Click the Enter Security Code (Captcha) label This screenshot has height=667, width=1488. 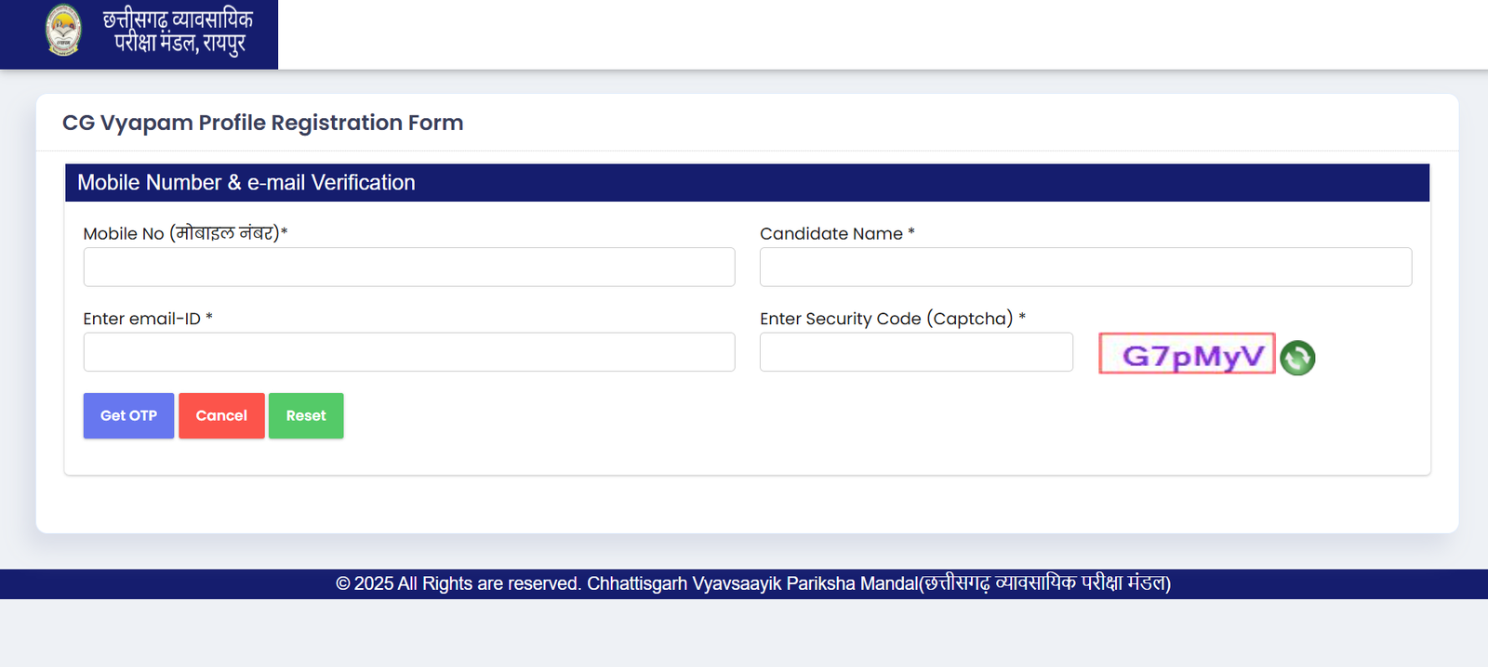pos(891,319)
